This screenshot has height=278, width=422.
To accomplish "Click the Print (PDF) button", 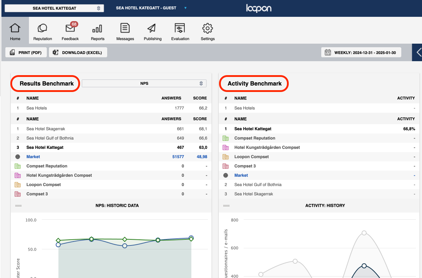I will (26, 53).
